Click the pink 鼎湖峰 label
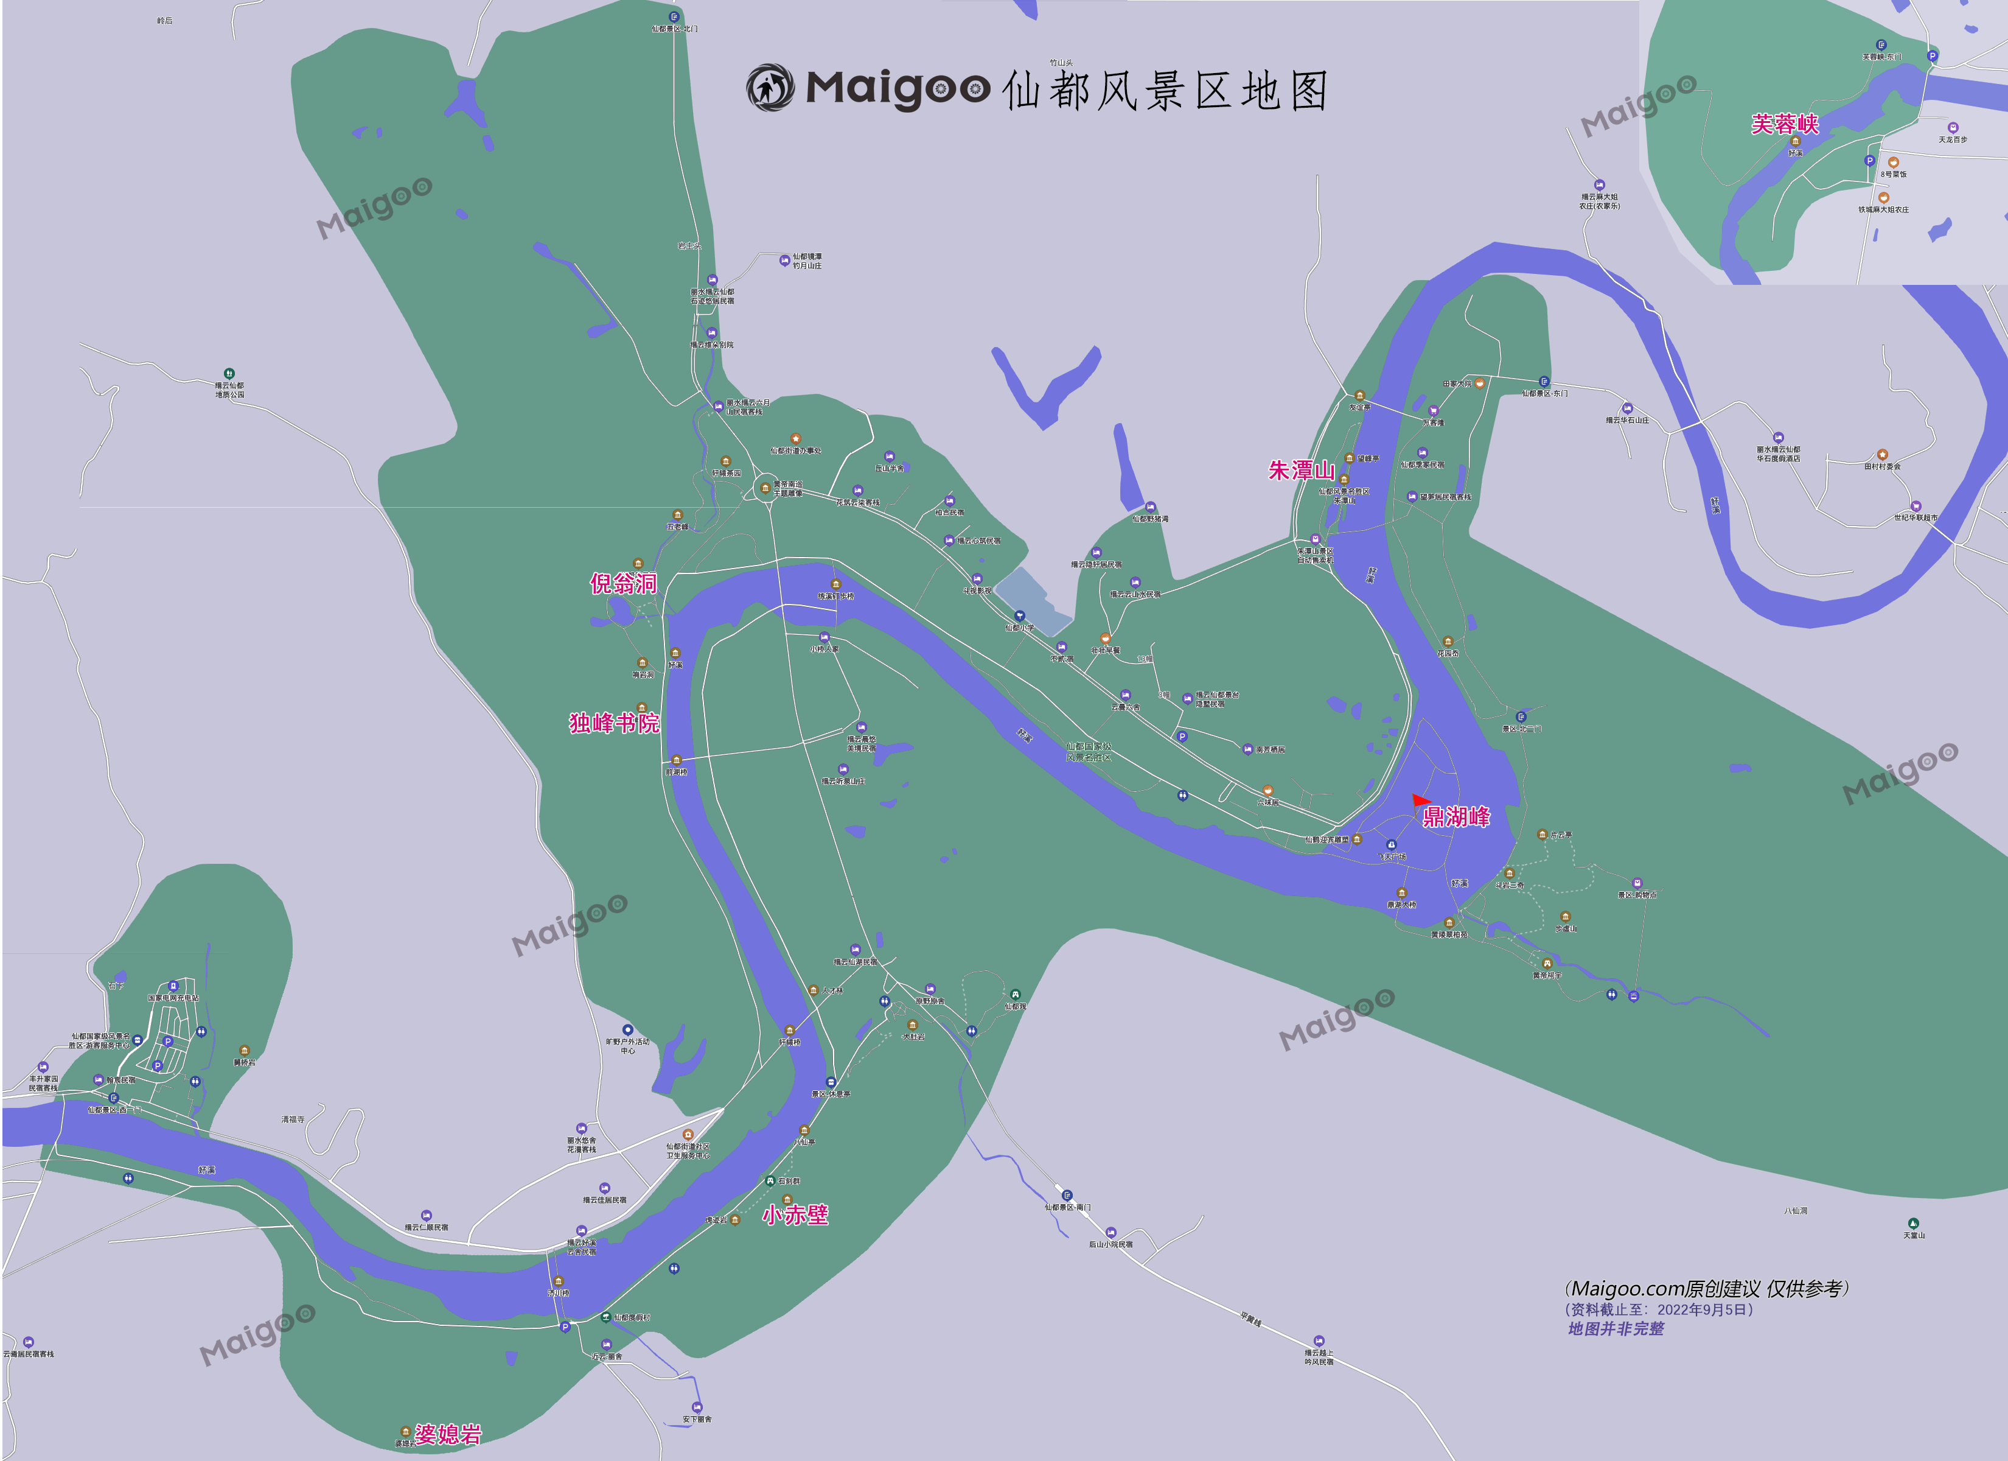The image size is (2008, 1461). click(1457, 817)
